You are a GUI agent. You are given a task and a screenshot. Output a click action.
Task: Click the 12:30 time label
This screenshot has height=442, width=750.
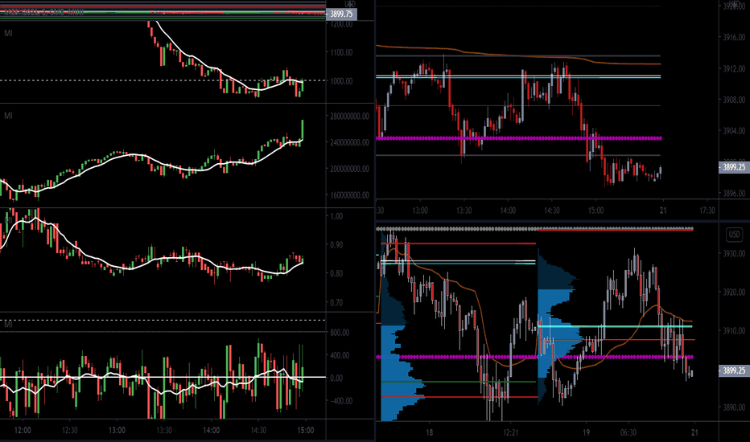[x=70, y=431]
